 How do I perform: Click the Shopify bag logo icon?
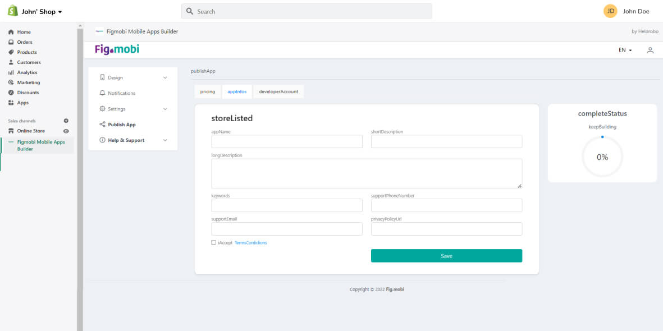point(13,11)
